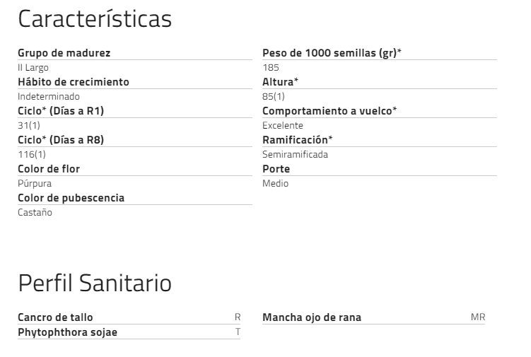Click the Características heading

[94, 19]
